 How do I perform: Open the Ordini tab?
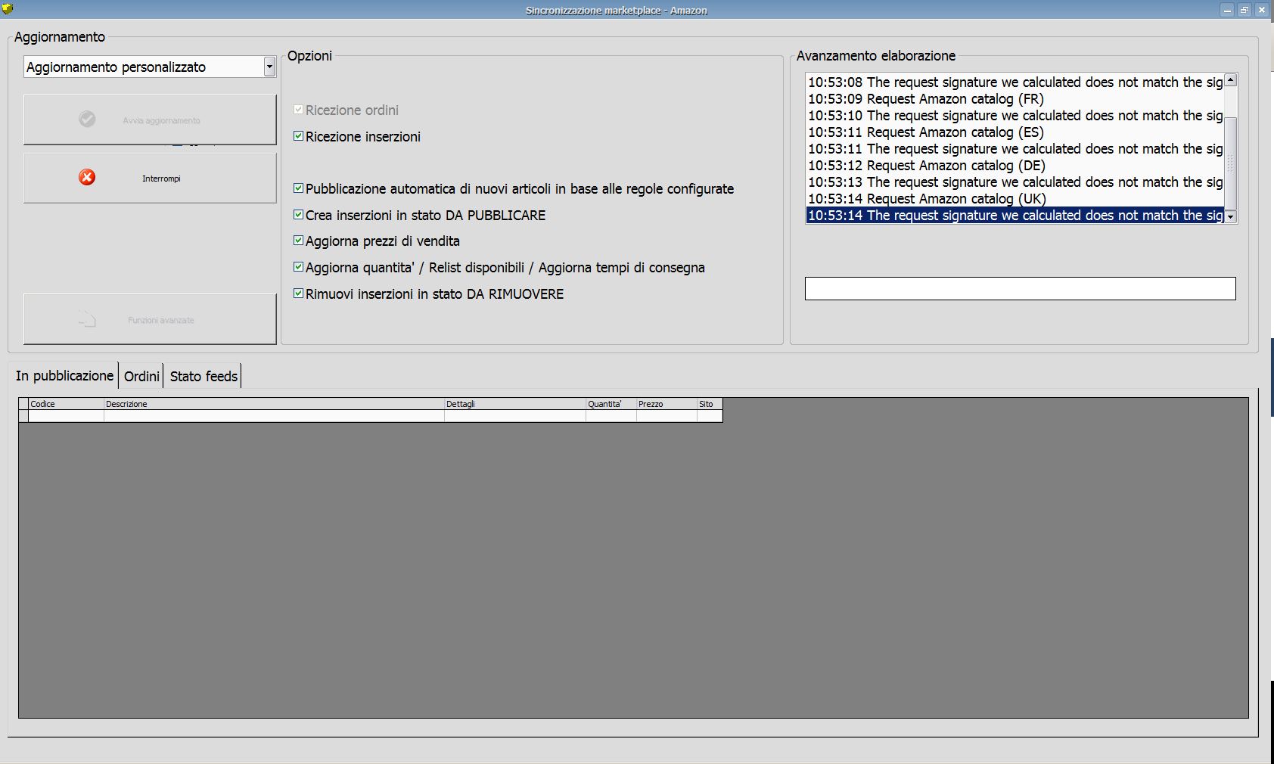pos(141,377)
